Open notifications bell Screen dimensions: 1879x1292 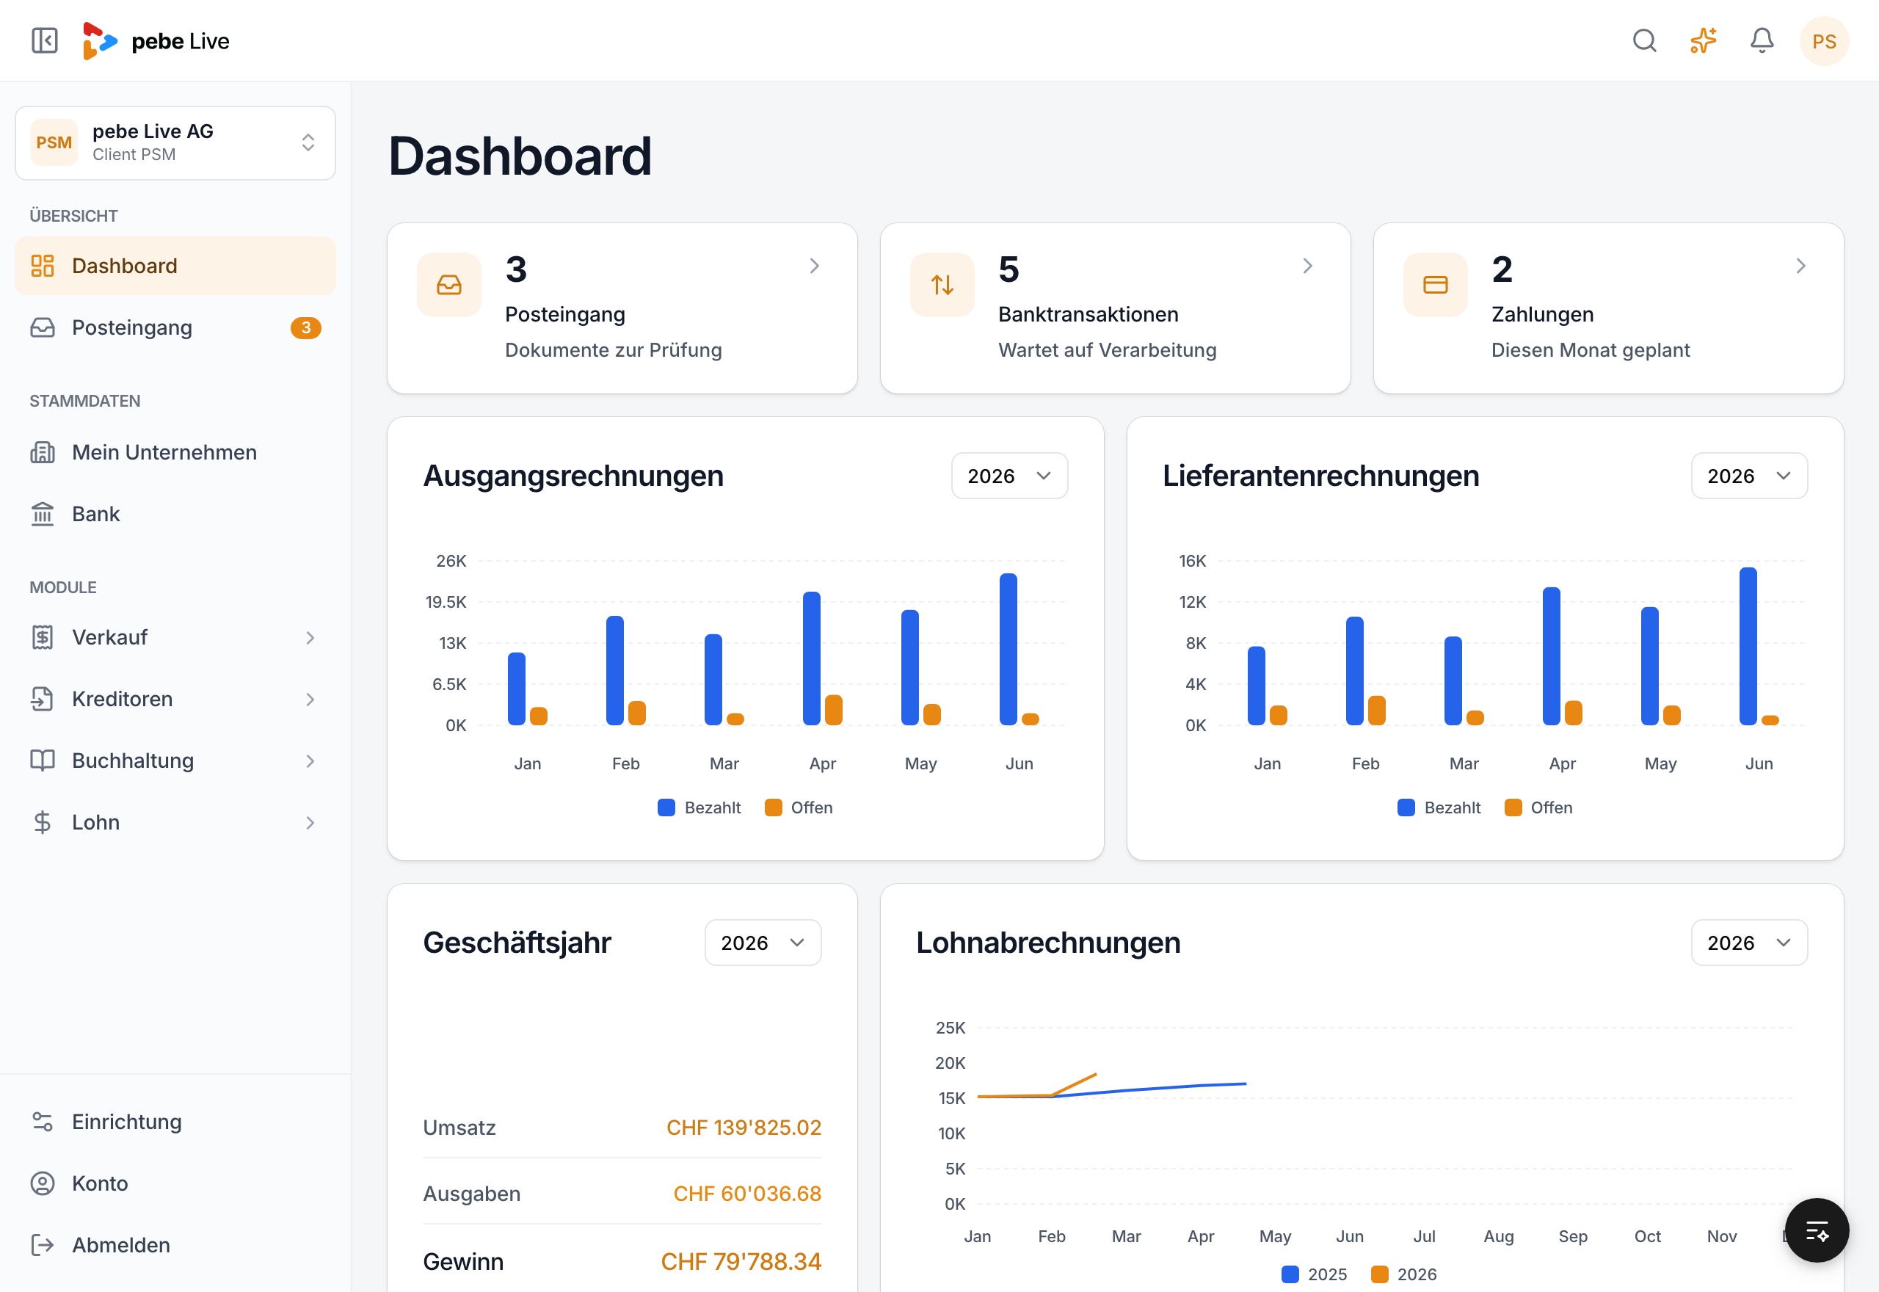point(1762,40)
